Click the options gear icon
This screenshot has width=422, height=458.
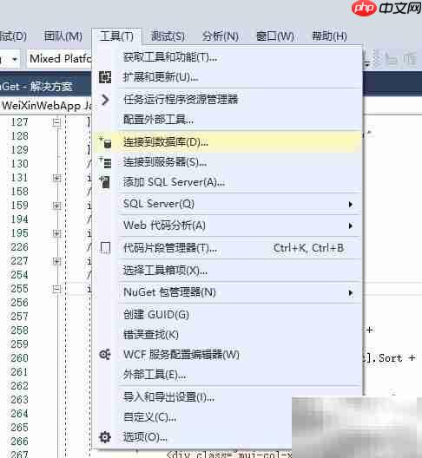105,437
